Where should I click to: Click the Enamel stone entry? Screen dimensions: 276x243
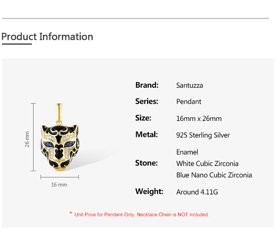(187, 152)
